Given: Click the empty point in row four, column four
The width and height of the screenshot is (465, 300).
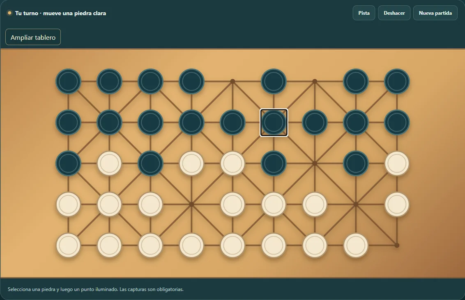Looking at the screenshot, I should pos(191,205).
